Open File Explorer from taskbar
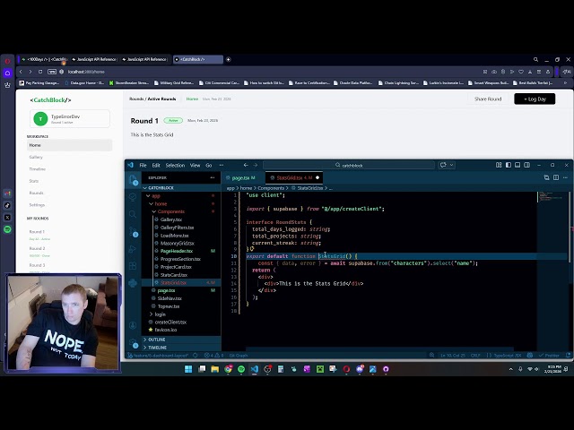574x430 pixels. [x=215, y=369]
